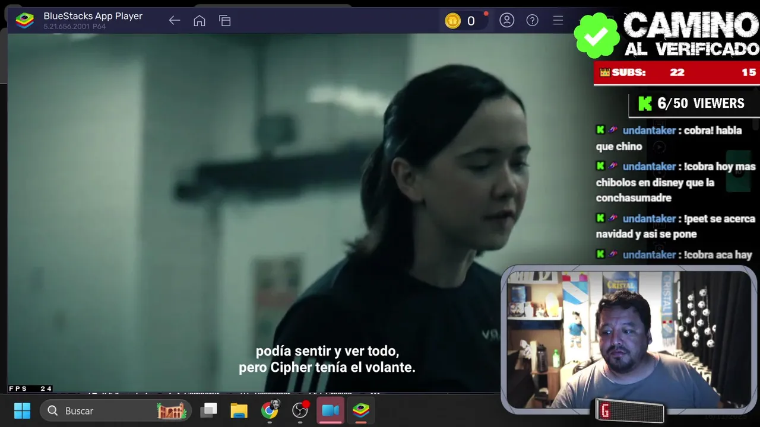
Task: Open the Windows Start button
Action: point(22,410)
